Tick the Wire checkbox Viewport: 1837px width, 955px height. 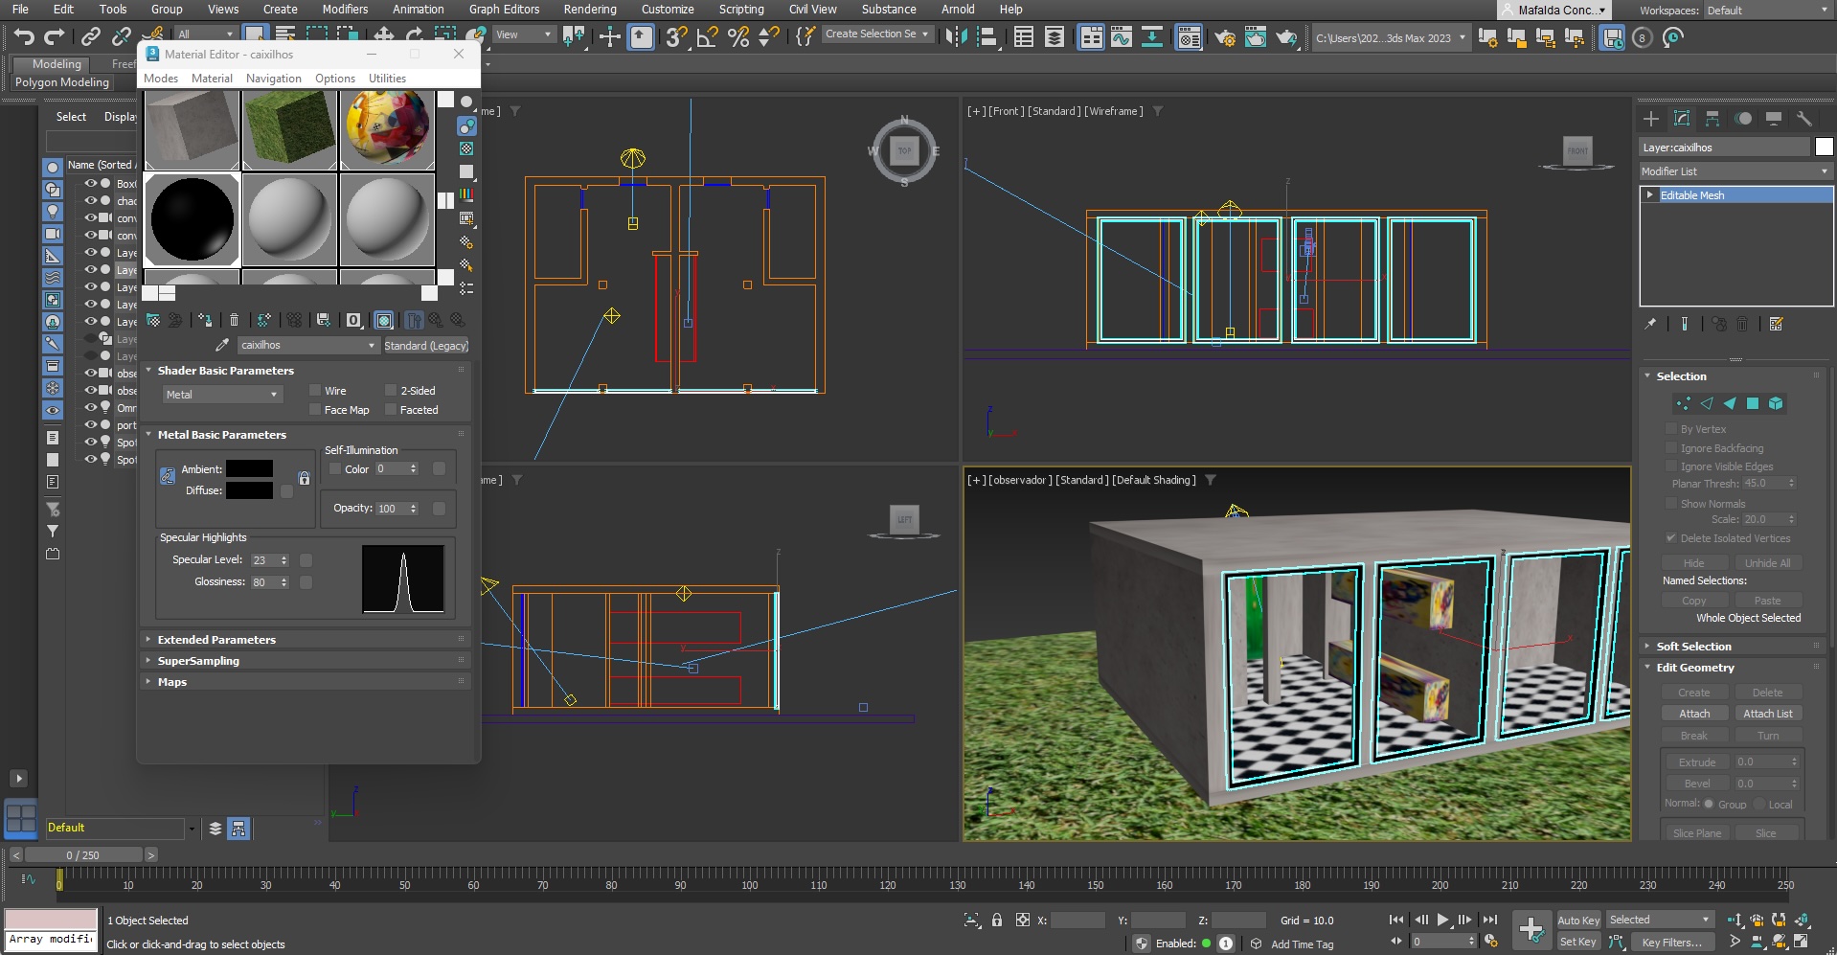tap(314, 391)
